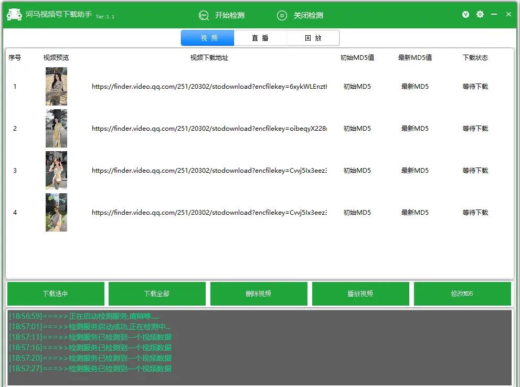Stop detection via 关闭检测 label
The image size is (520, 387).
(x=308, y=15)
